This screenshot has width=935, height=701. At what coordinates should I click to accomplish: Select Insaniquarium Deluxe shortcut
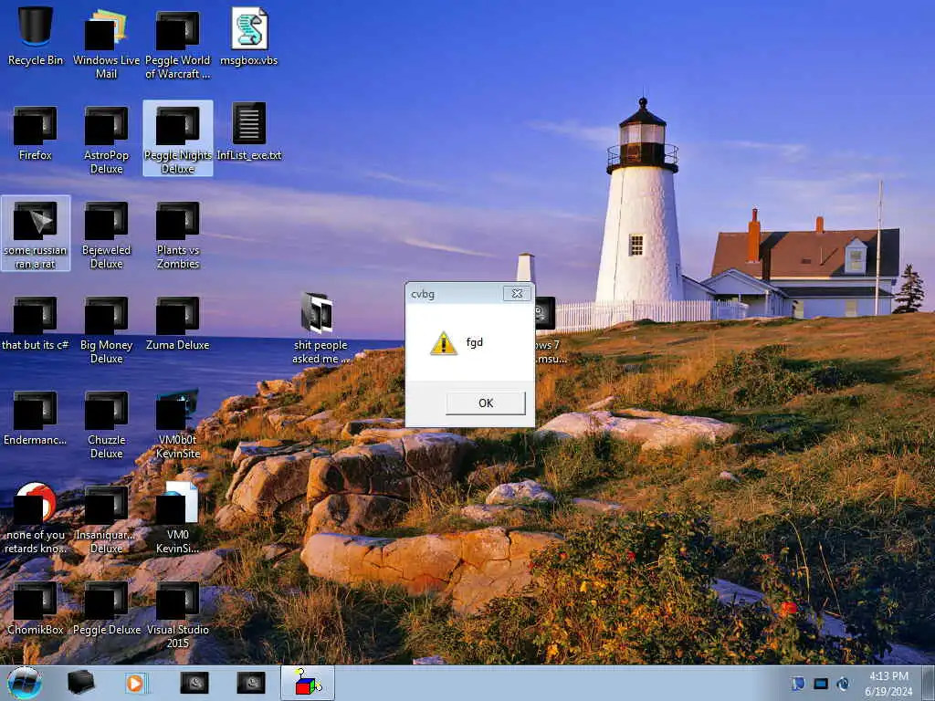click(106, 518)
